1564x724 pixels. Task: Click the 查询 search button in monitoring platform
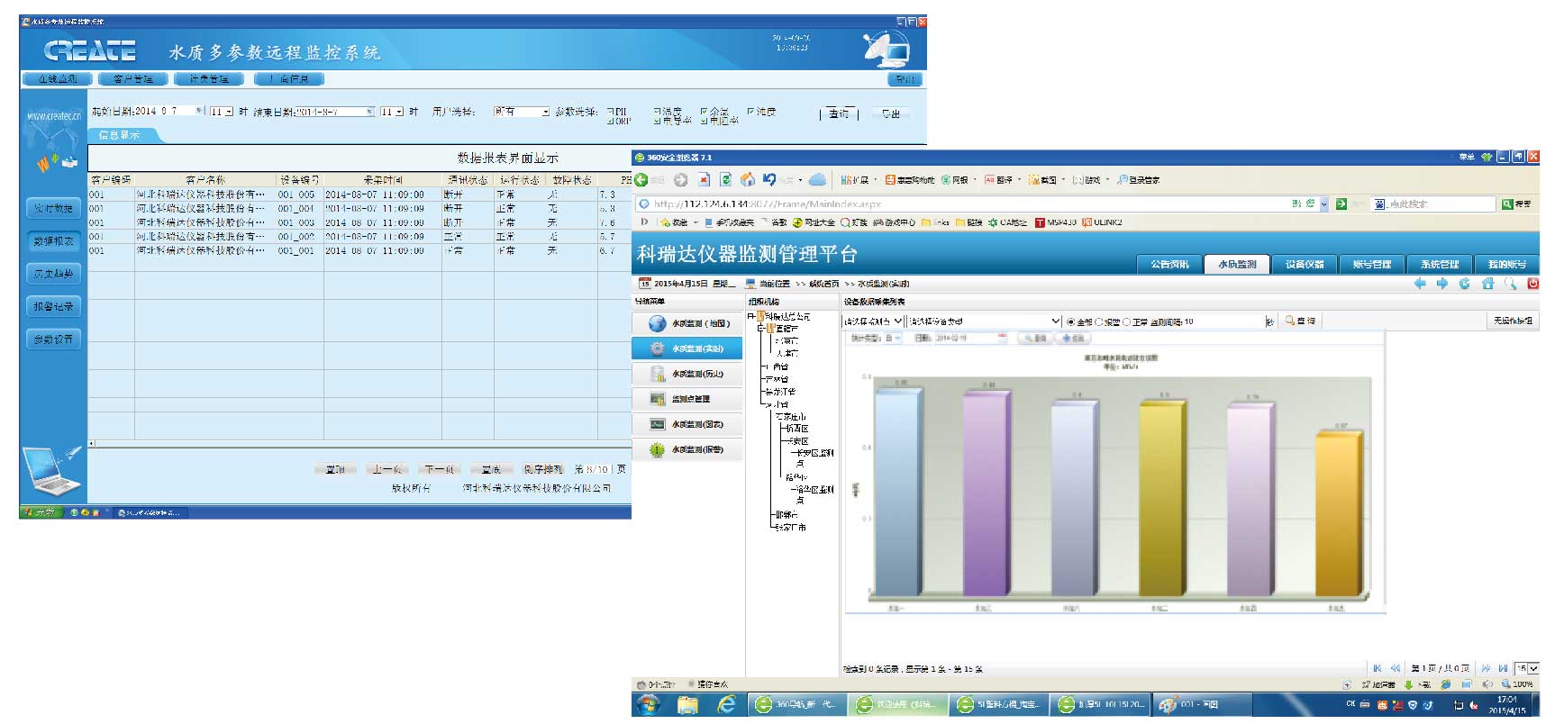pos(1301,321)
